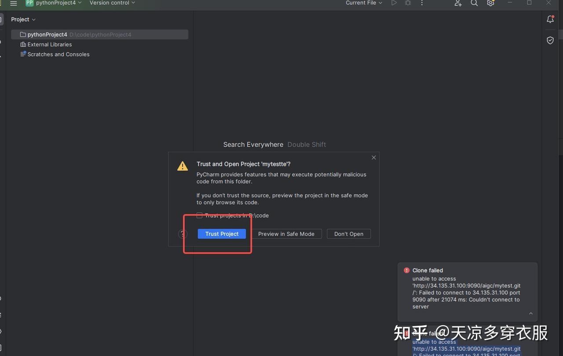Click the more-actions ellipsis icon in the toolbar
The image size is (563, 356).
pyautogui.click(x=421, y=3)
